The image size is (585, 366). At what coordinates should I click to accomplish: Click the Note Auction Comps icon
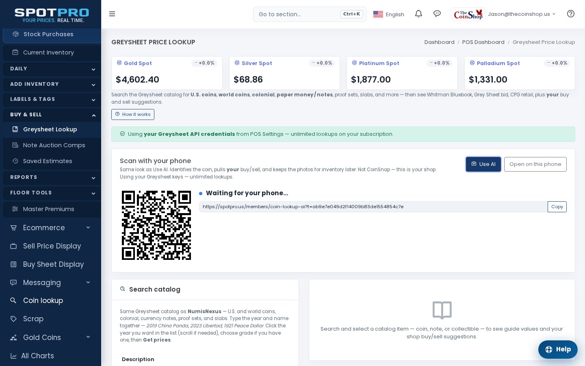15,145
